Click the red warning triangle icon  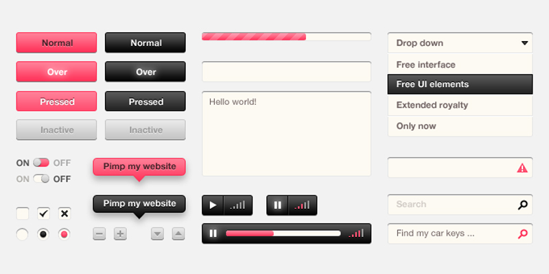click(x=522, y=168)
